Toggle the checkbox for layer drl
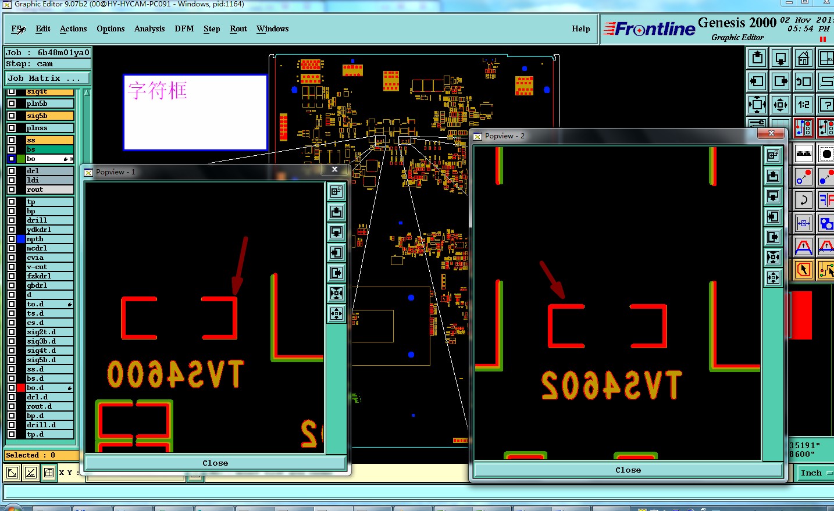This screenshot has height=511, width=834. click(x=12, y=171)
